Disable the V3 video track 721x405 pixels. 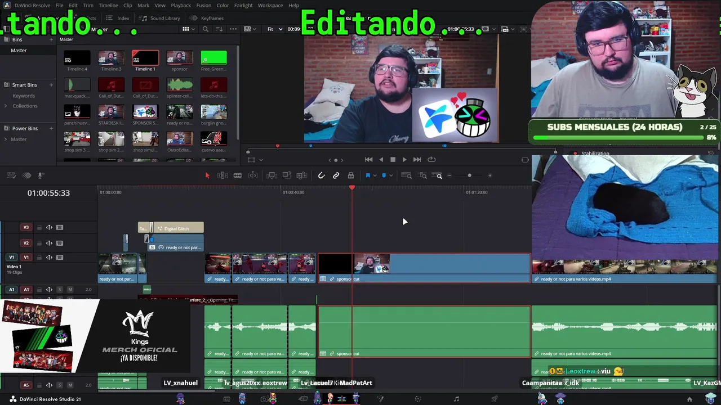click(x=60, y=228)
